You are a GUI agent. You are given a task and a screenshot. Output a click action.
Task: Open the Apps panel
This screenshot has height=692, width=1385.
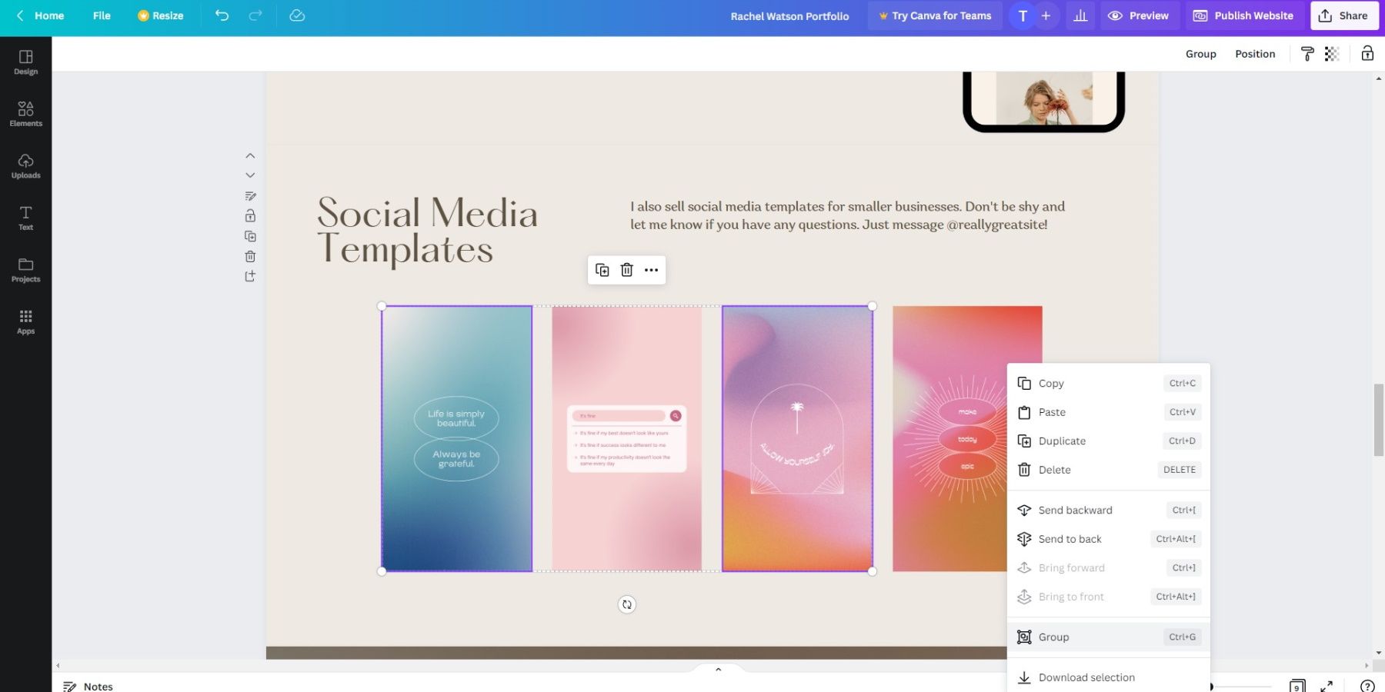[25, 321]
